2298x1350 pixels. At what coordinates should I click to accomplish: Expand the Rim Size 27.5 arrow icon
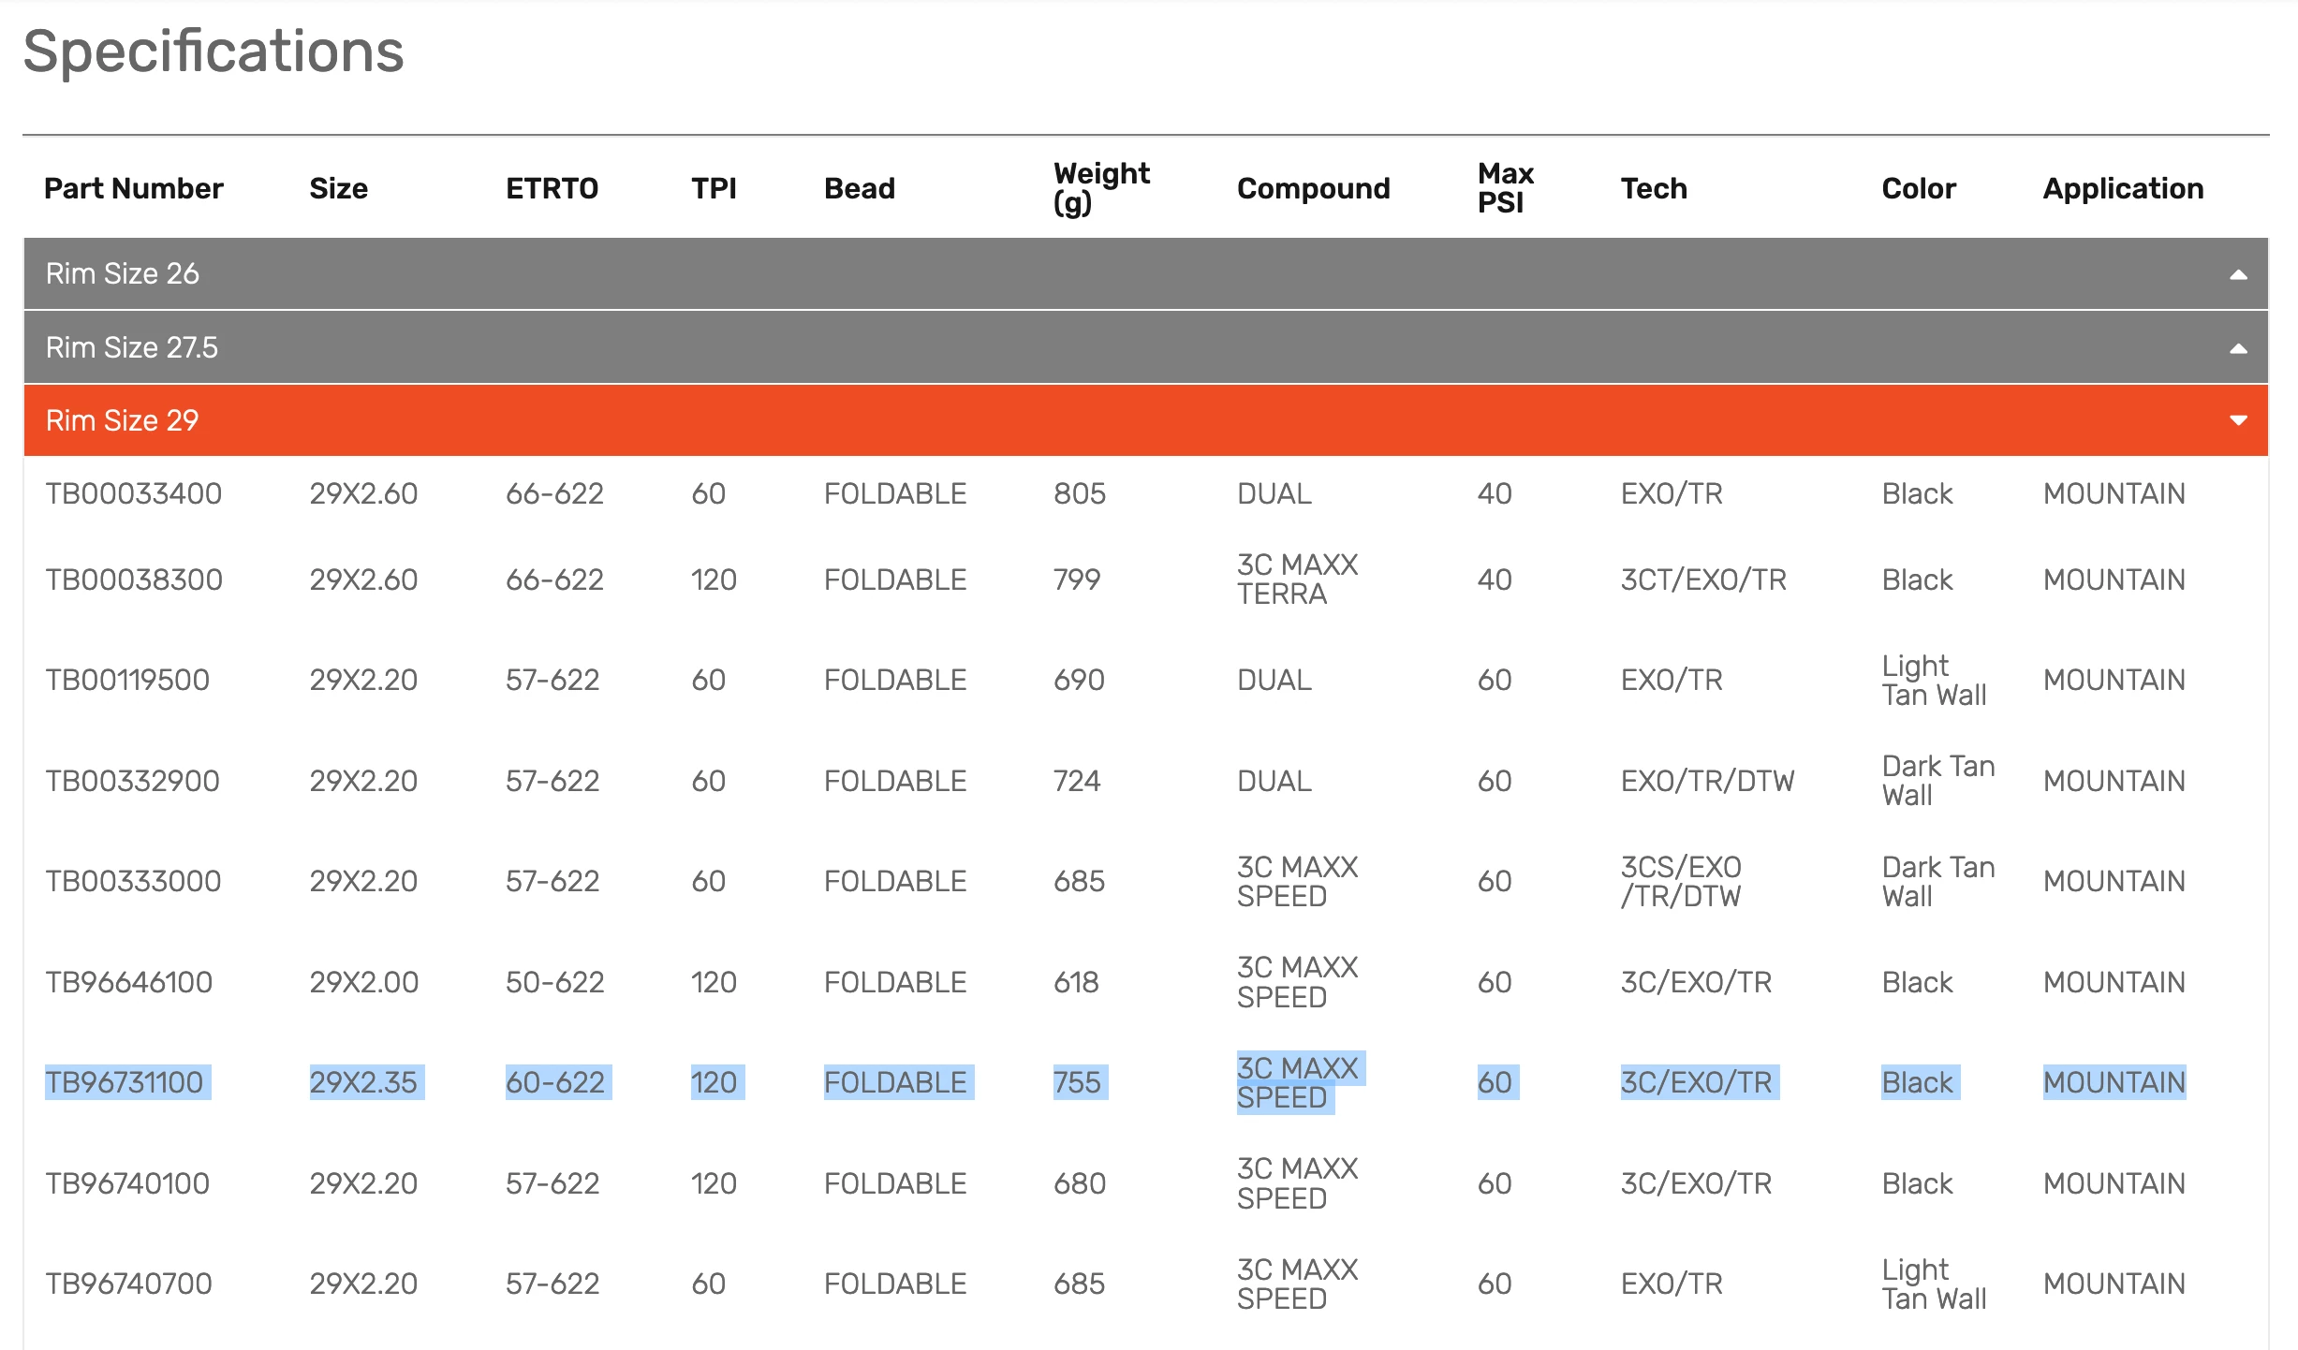pyautogui.click(x=2238, y=348)
